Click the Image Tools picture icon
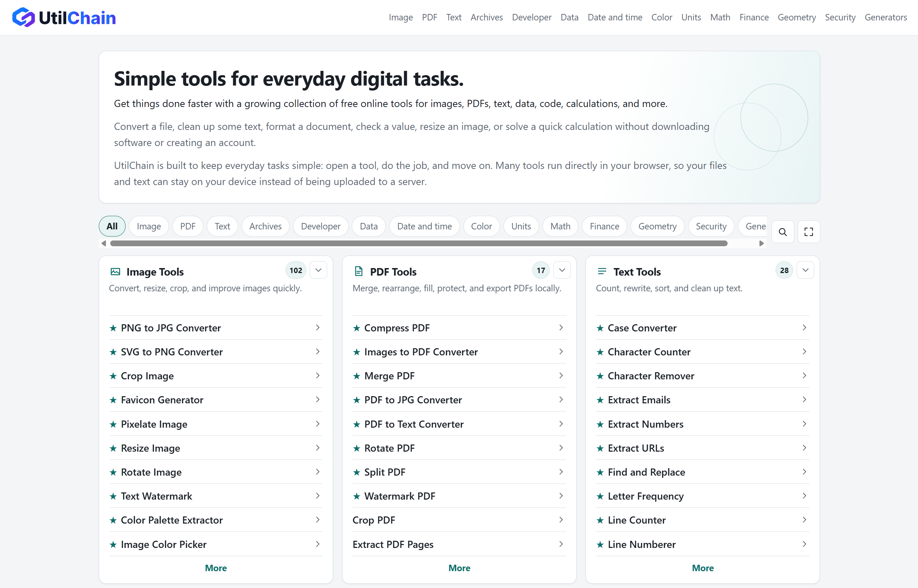Viewport: 918px width, 588px height. pyautogui.click(x=115, y=272)
